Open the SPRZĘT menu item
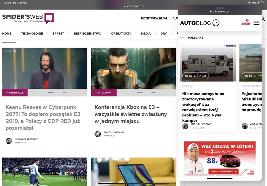 tap(58, 34)
